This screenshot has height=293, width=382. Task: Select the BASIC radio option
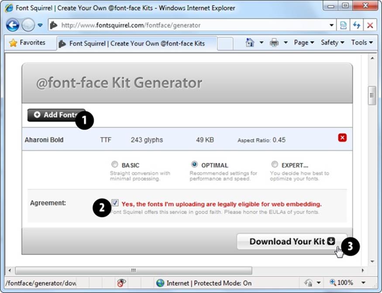(114, 164)
